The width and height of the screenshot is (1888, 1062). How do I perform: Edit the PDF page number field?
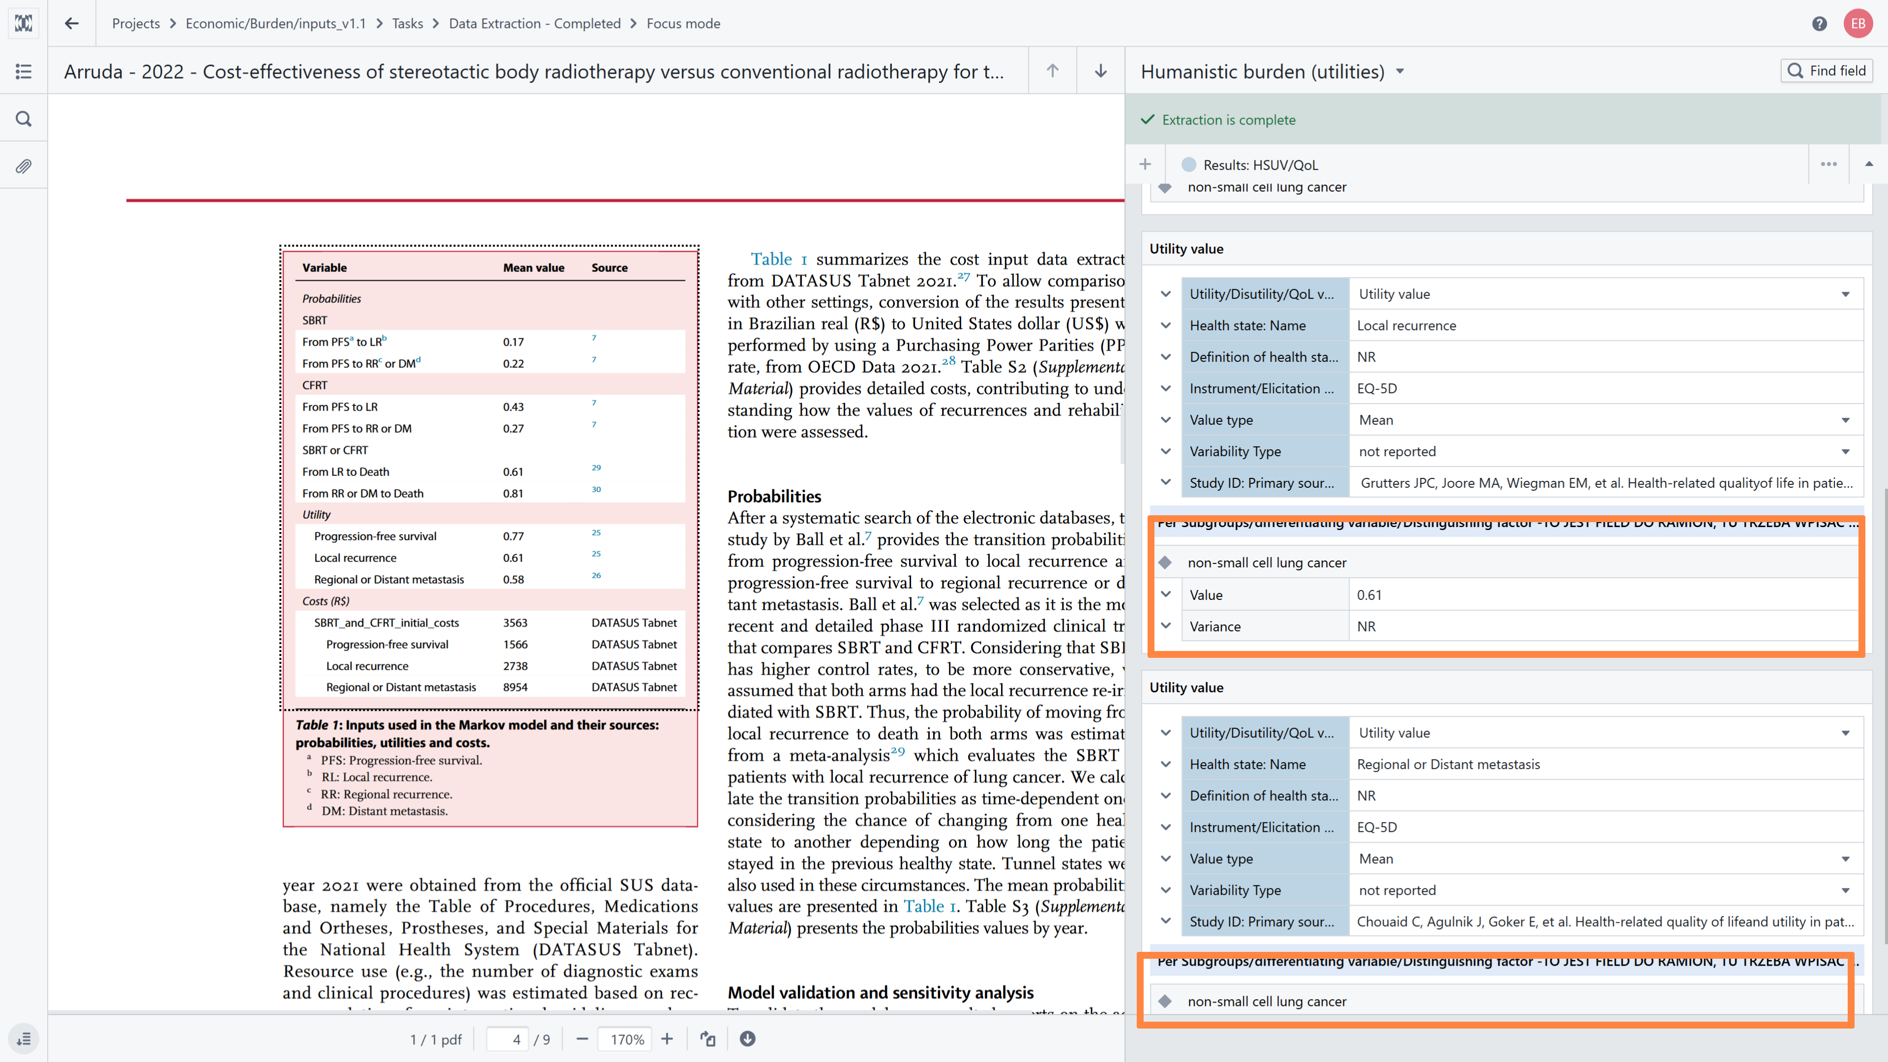(507, 1038)
